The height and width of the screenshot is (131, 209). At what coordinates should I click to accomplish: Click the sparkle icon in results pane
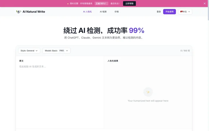pyautogui.click(x=148, y=92)
